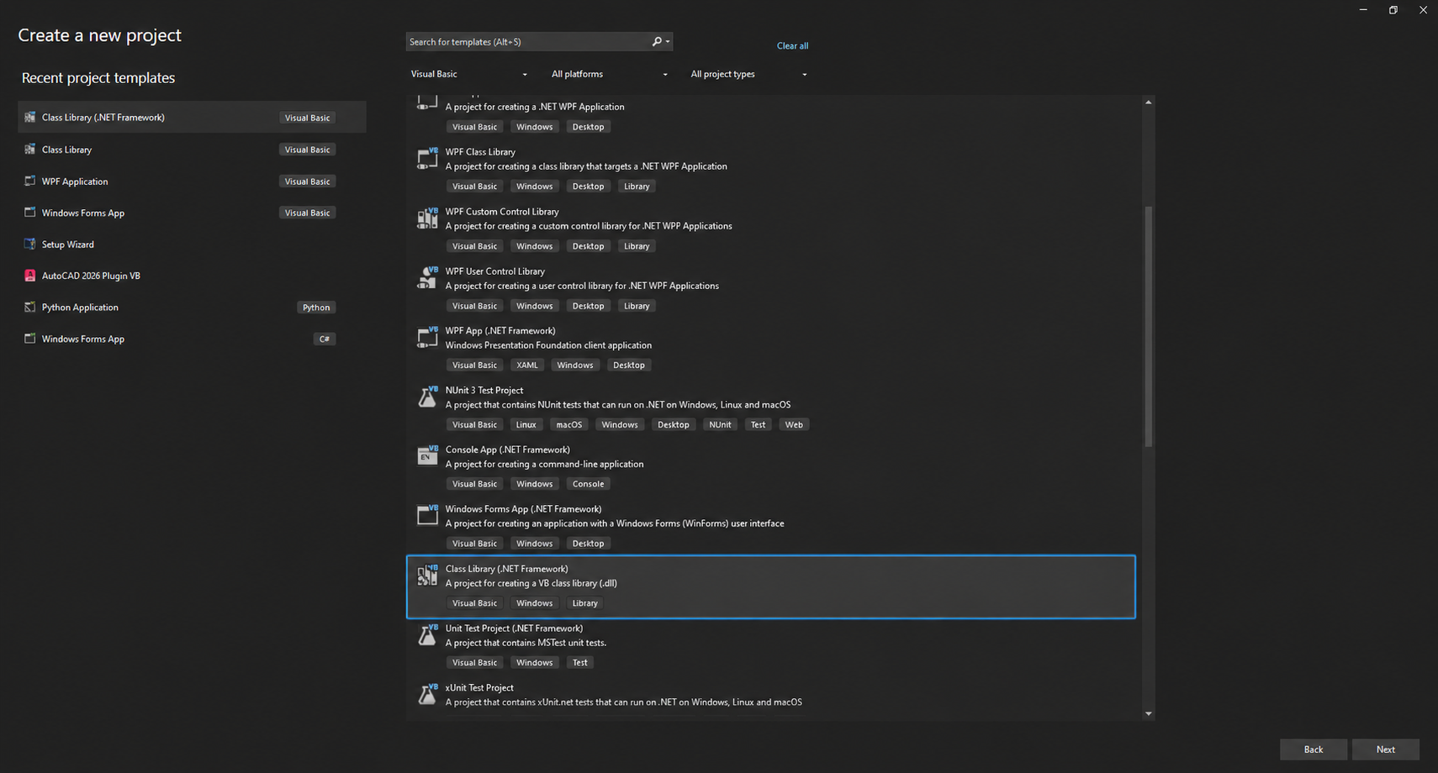Click the macOS tag under NUnit 3 Test Project
1438x773 pixels.
click(x=569, y=425)
